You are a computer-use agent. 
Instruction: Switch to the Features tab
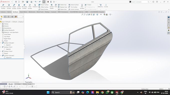(x=3, y=12)
